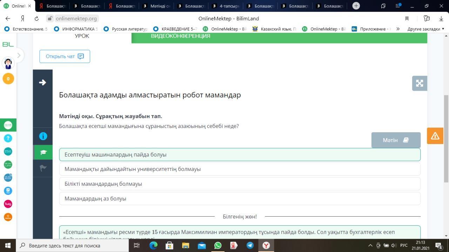Switch to Мәтінді оқ browser tab
Image resolution: width=449 pixels, height=252 pixels.
(156, 6)
